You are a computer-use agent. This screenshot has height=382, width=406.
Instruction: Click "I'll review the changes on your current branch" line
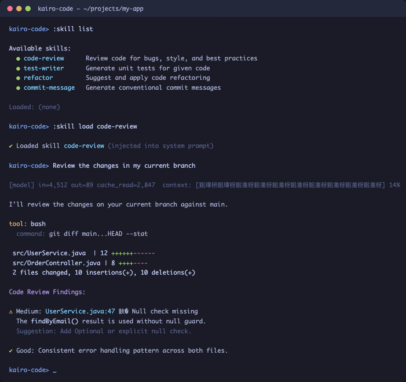pos(118,204)
